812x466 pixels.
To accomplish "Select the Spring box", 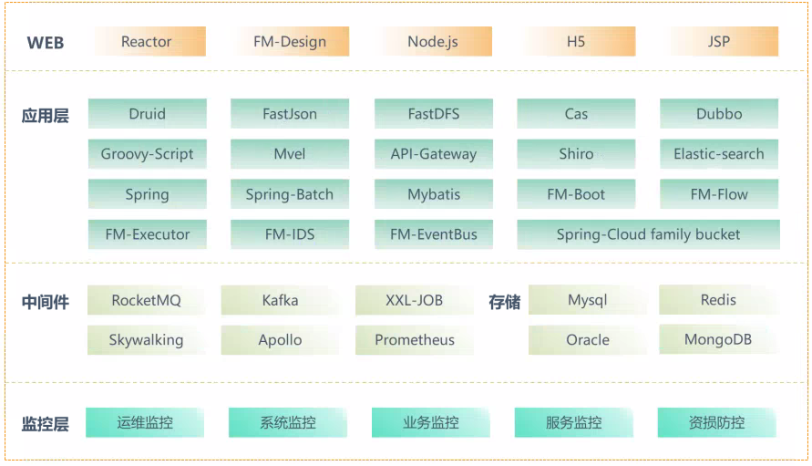I will coord(148,194).
